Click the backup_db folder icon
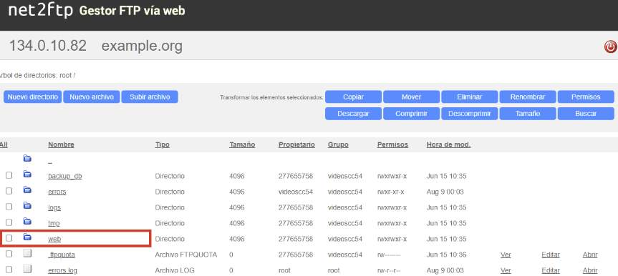This screenshot has width=618, height=276. 27,174
